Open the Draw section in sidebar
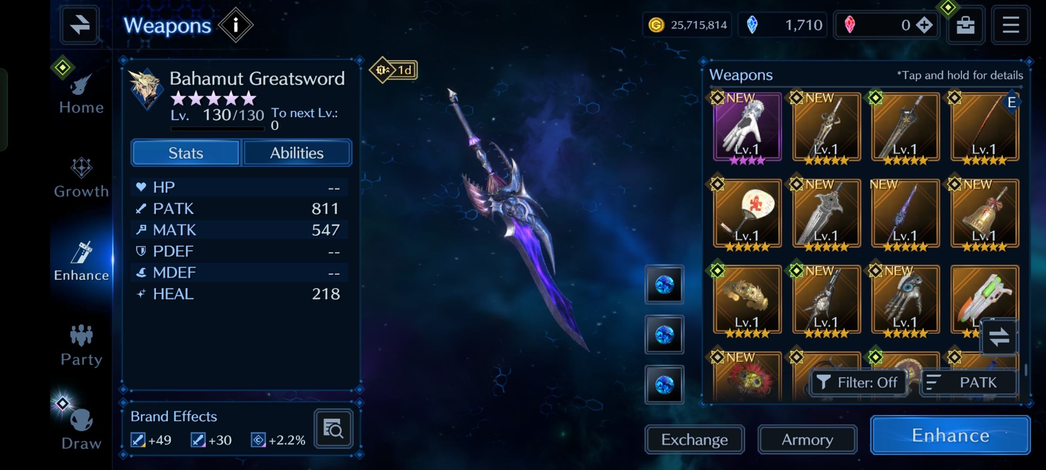The width and height of the screenshot is (1046, 470). 82,429
